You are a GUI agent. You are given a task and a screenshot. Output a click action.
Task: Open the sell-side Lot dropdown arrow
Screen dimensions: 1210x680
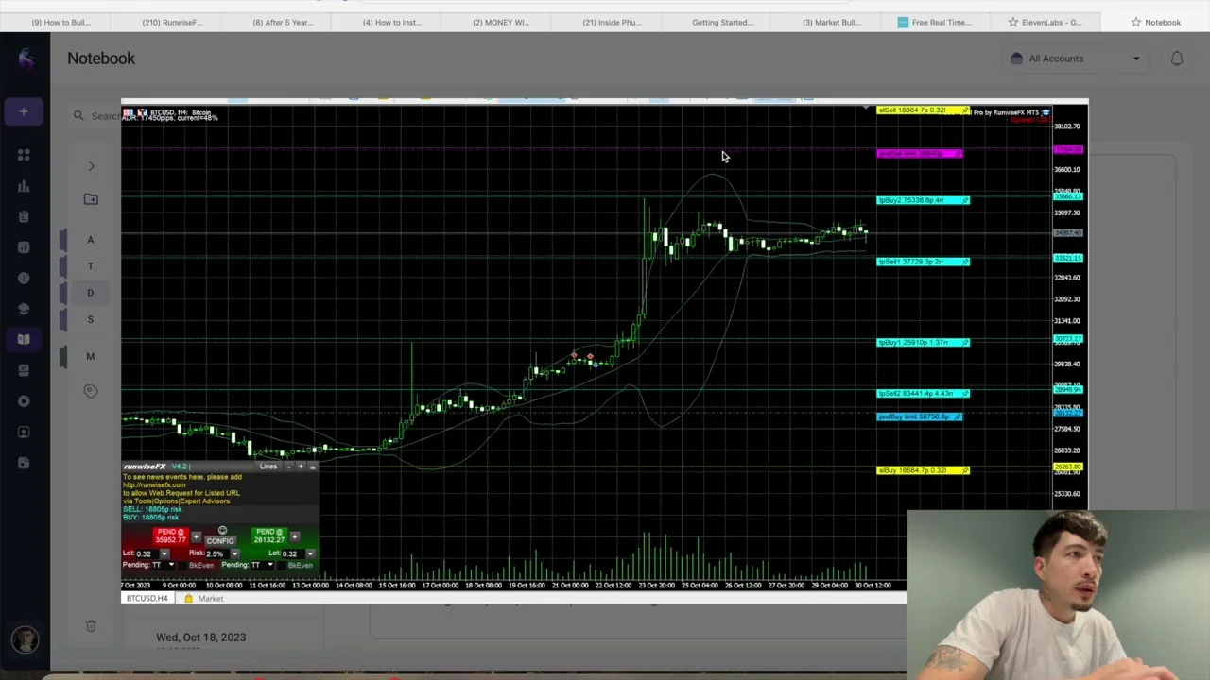pos(164,553)
